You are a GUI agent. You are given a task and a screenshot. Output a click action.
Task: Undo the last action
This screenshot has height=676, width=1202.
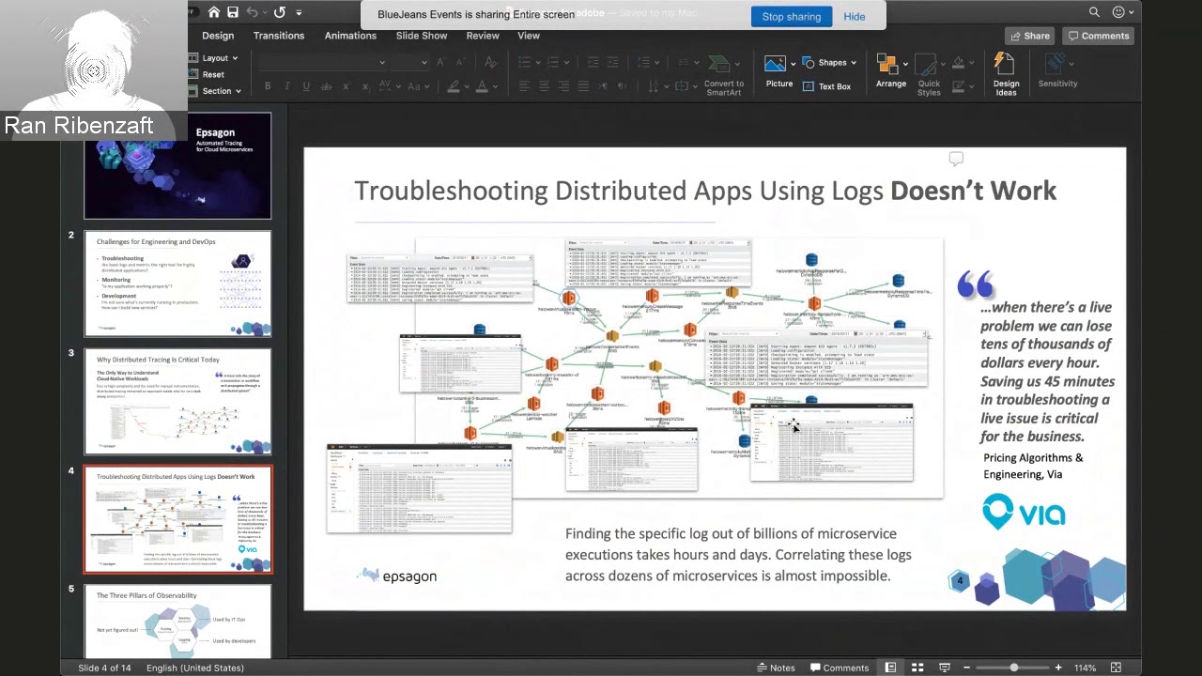pyautogui.click(x=252, y=12)
